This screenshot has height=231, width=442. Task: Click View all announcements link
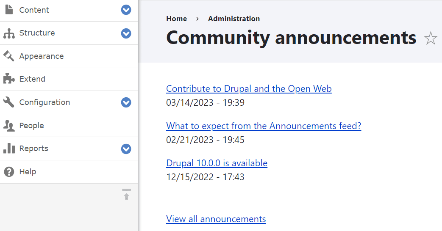pos(216,219)
